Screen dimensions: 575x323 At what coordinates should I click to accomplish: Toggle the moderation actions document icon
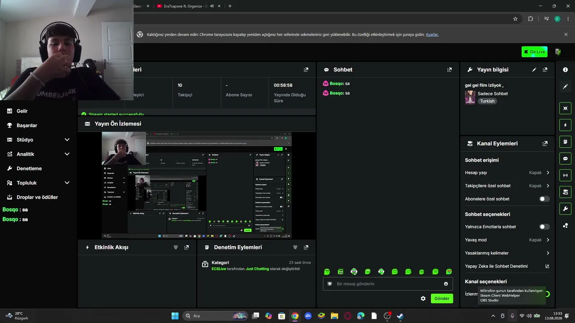click(565, 142)
